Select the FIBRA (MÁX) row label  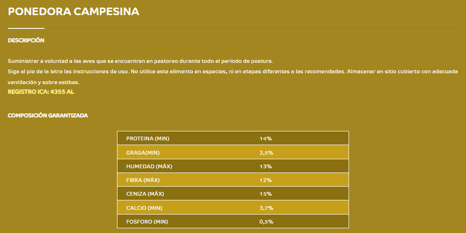coord(143,180)
